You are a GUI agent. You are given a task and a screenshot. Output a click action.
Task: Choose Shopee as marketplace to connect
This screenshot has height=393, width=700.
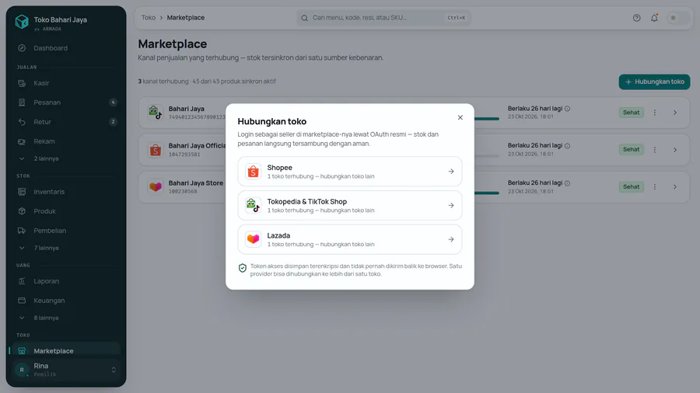(349, 172)
